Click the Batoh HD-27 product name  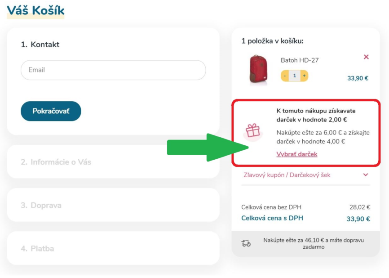pos(300,60)
